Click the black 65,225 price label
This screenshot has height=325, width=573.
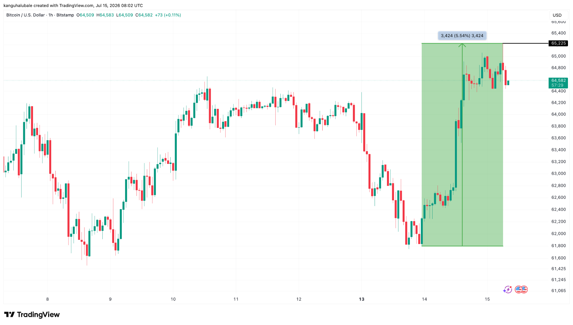[558, 43]
